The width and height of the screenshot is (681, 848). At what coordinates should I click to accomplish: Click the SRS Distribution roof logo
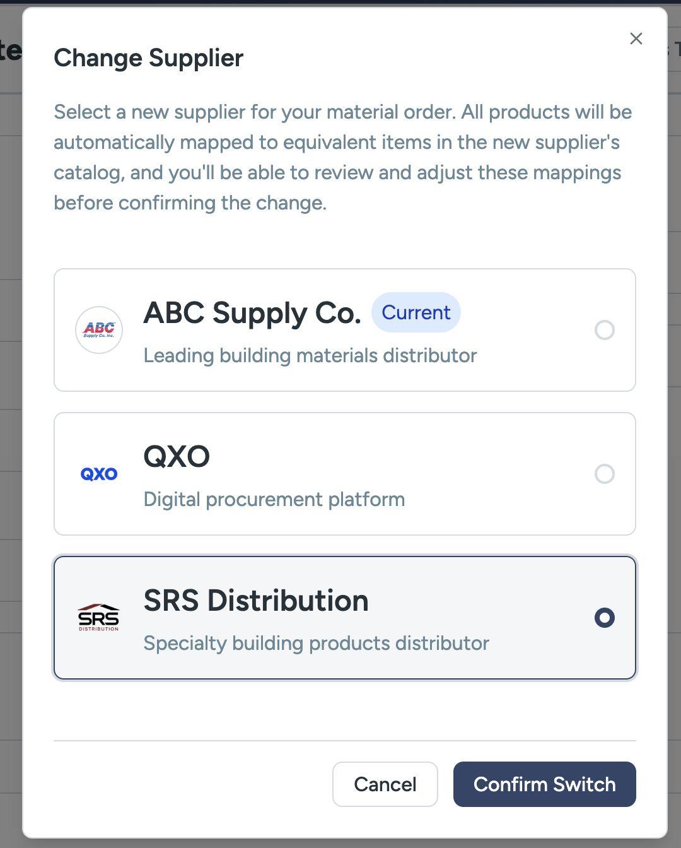pyautogui.click(x=99, y=617)
